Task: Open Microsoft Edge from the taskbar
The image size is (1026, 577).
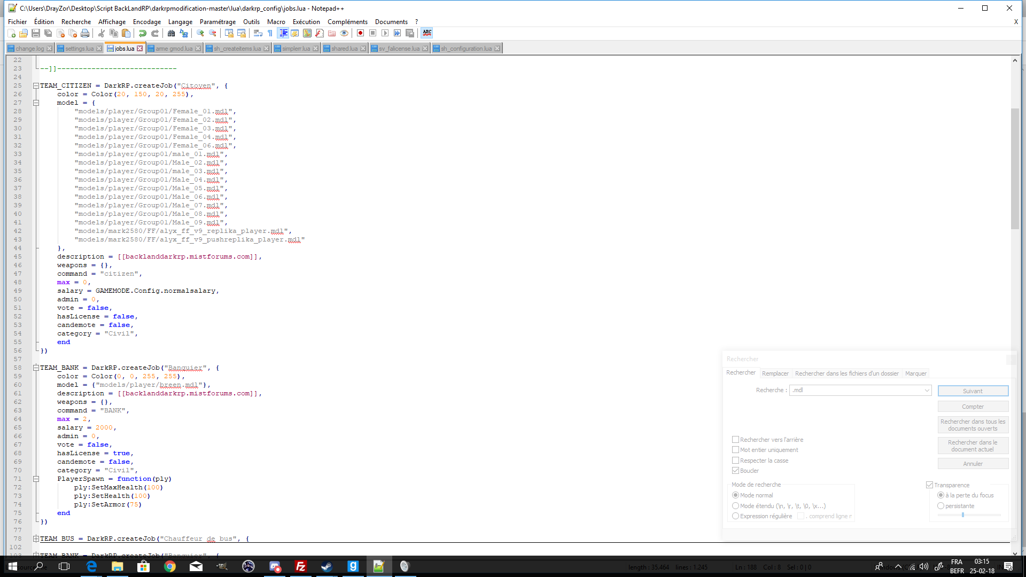Action: [91, 566]
